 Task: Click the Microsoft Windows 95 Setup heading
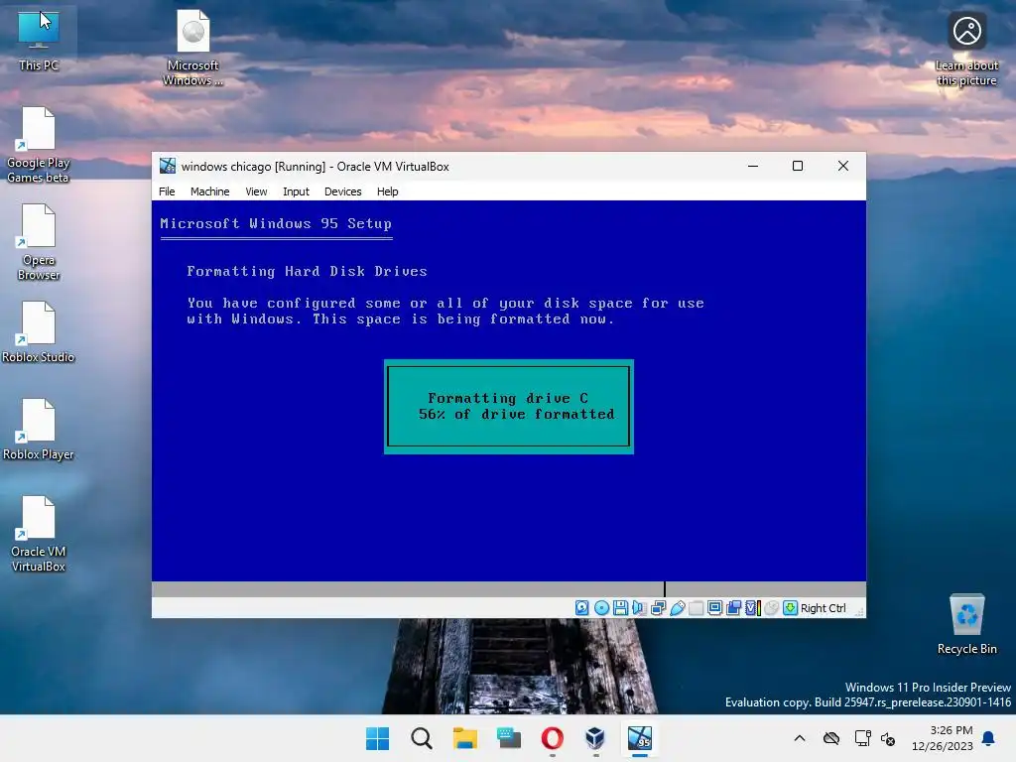point(276,223)
